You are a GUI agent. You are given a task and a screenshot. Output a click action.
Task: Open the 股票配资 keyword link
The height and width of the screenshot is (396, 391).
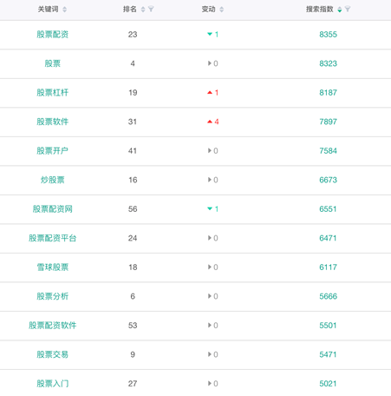[x=53, y=35]
